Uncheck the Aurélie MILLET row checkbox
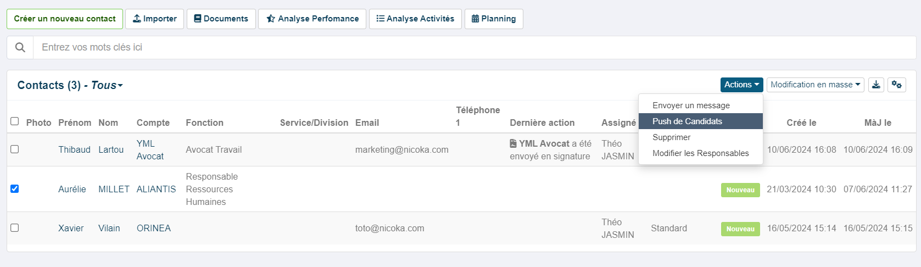Viewport: 921px width, 267px height. (x=15, y=188)
